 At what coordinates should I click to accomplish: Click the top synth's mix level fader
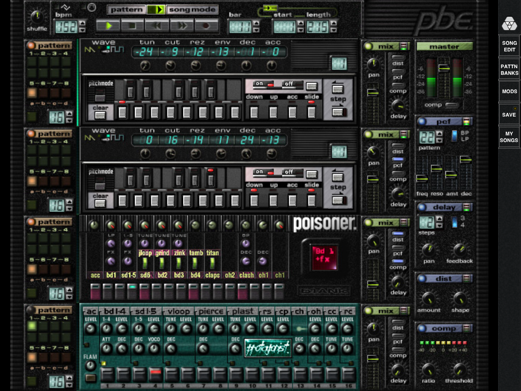click(373, 93)
